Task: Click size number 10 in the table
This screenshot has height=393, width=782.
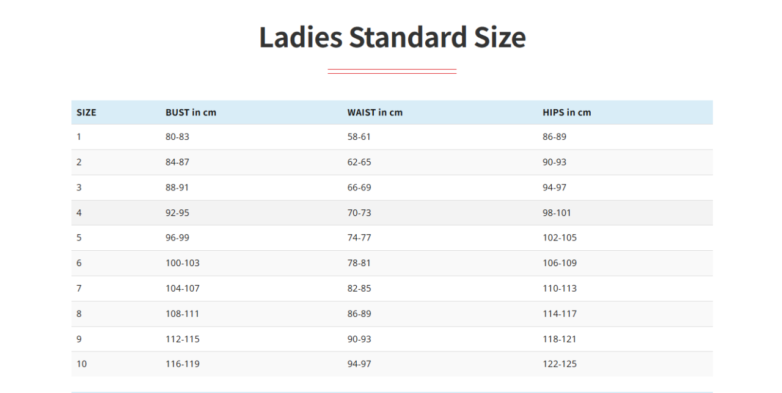Action: click(82, 364)
